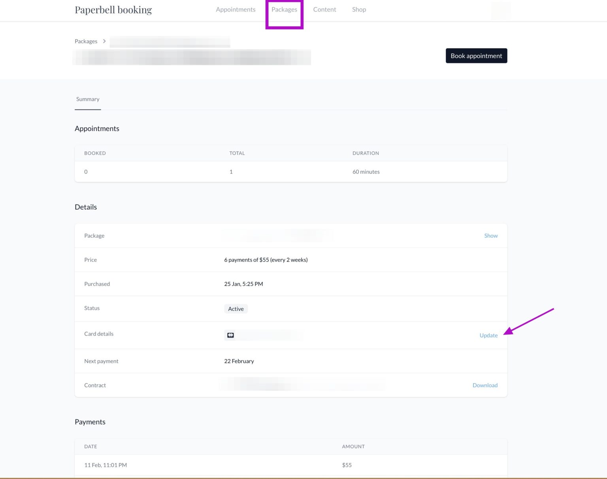Open the Appointments navigation item
Viewport: 607px width, 479px height.
236,9
